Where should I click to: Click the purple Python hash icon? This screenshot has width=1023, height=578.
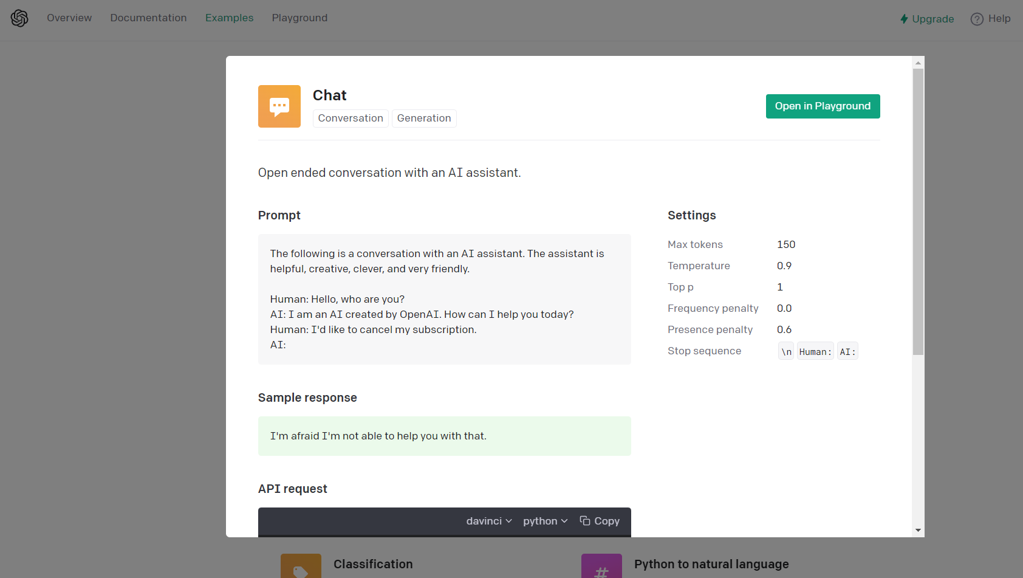601,568
